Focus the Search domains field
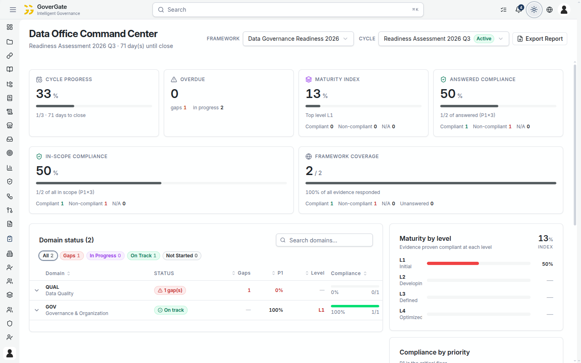The width and height of the screenshot is (581, 363). coord(324,240)
